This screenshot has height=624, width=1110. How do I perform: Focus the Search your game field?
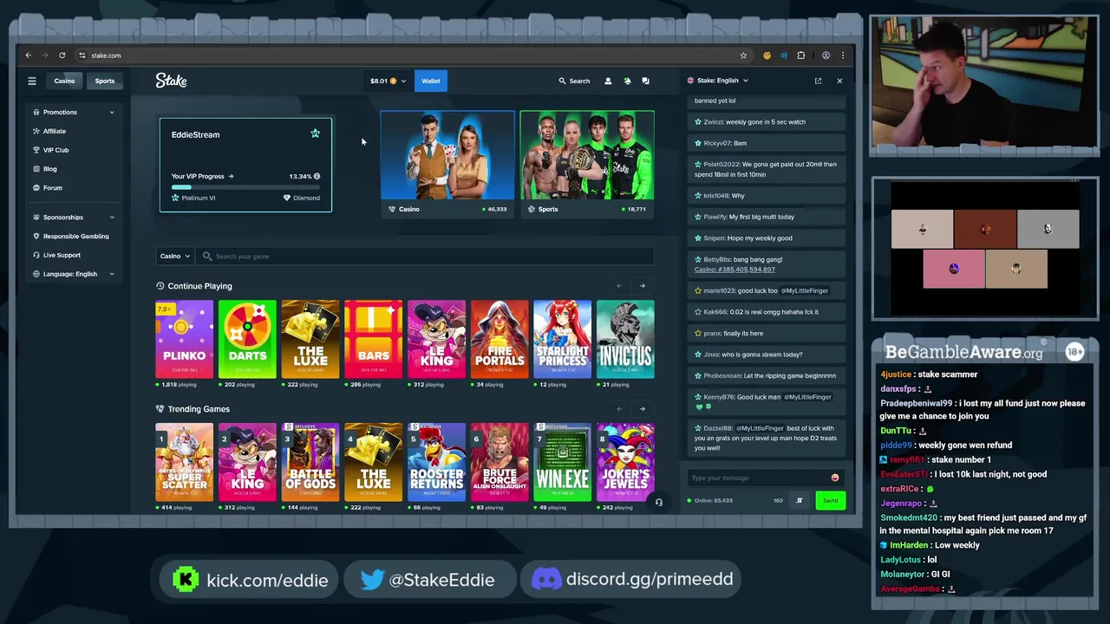pyautogui.click(x=425, y=257)
